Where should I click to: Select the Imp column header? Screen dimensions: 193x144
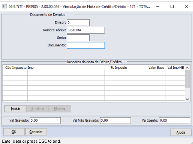click(x=66, y=68)
